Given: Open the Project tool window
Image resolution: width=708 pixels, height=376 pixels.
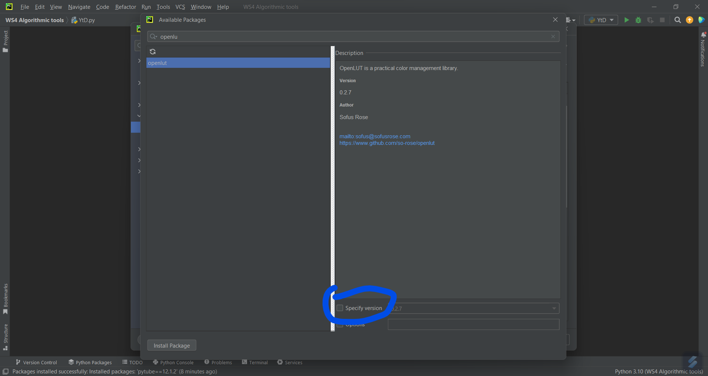Looking at the screenshot, I should 6,41.
